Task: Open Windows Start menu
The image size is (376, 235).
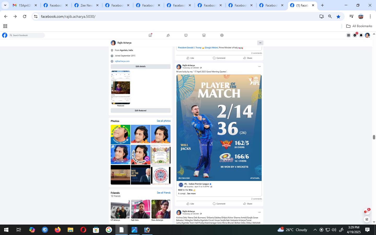Action: point(6,230)
